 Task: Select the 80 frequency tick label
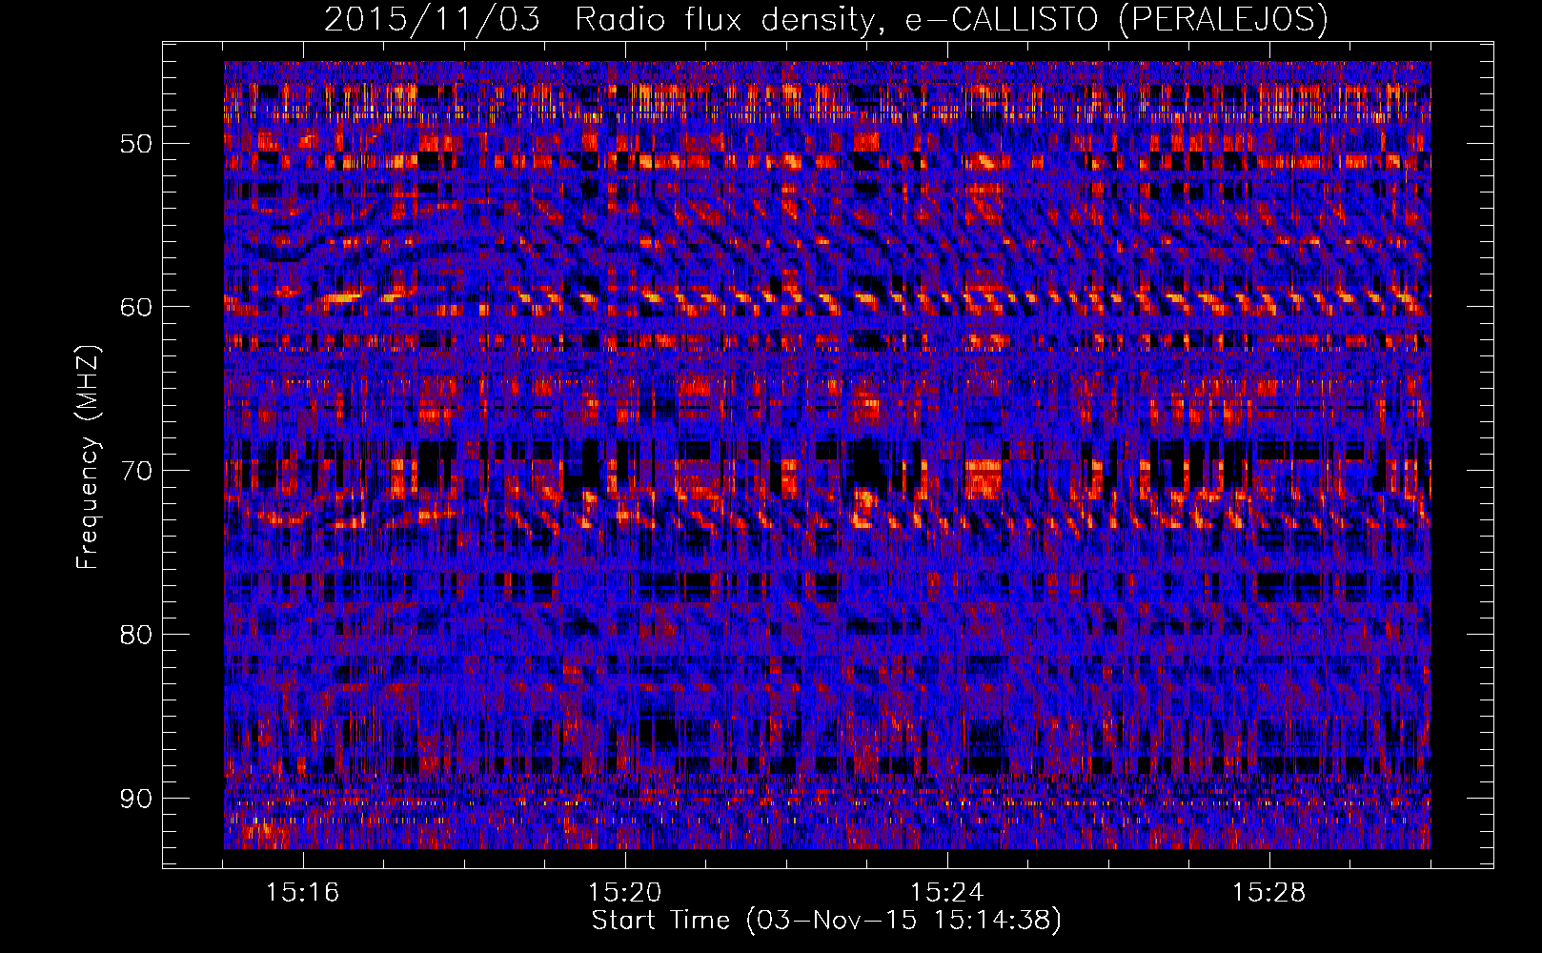(x=136, y=635)
